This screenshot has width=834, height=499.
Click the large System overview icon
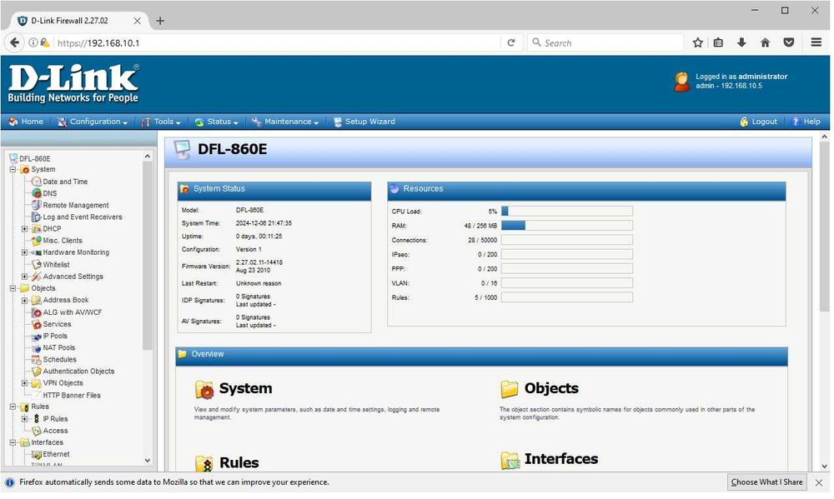point(204,390)
